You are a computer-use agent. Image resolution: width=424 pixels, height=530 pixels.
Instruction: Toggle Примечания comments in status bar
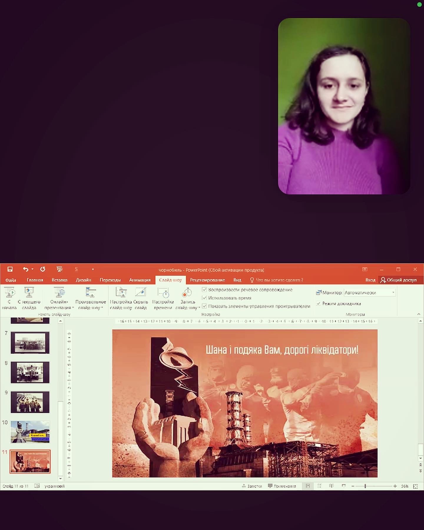[x=282, y=486]
